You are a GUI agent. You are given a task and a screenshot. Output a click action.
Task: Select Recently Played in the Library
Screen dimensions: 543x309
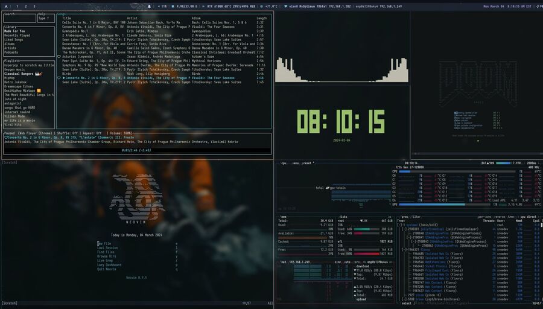[17, 36]
